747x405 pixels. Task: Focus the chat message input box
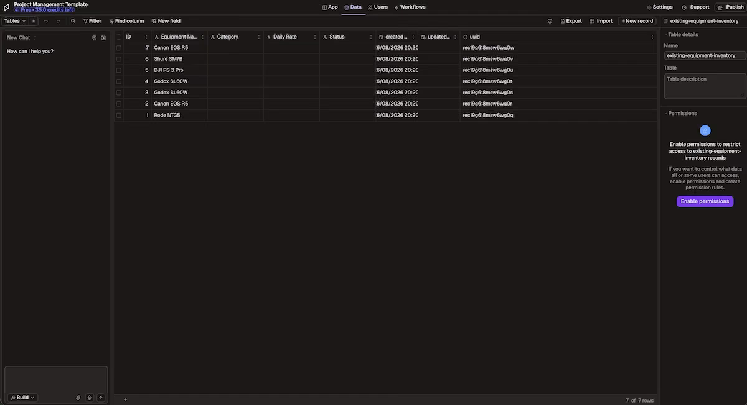tap(56, 379)
